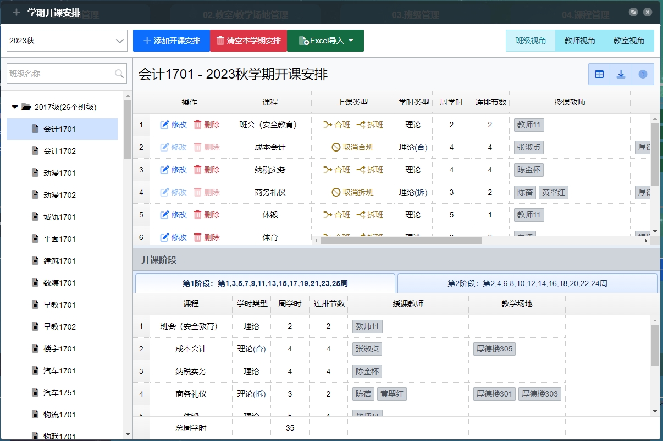This screenshot has width=663, height=441.
Task: Select class 数媒1701 in the tree
Action: click(x=62, y=283)
